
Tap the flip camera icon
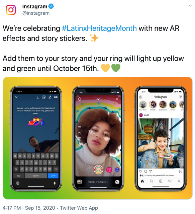tap(117, 182)
